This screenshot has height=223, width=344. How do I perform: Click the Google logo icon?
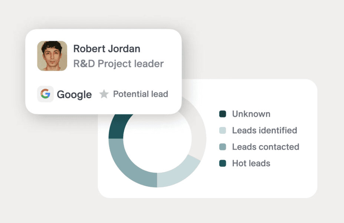(45, 94)
